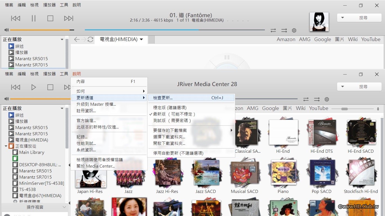The height and width of the screenshot is (216, 385).
Task: Click YouTube link in top window
Action: (x=371, y=39)
